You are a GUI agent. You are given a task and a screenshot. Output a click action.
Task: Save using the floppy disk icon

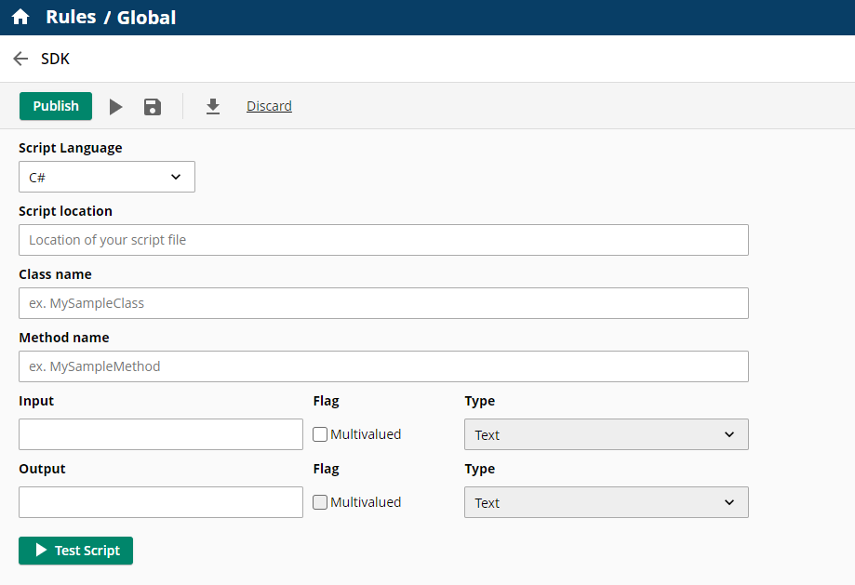coord(153,107)
